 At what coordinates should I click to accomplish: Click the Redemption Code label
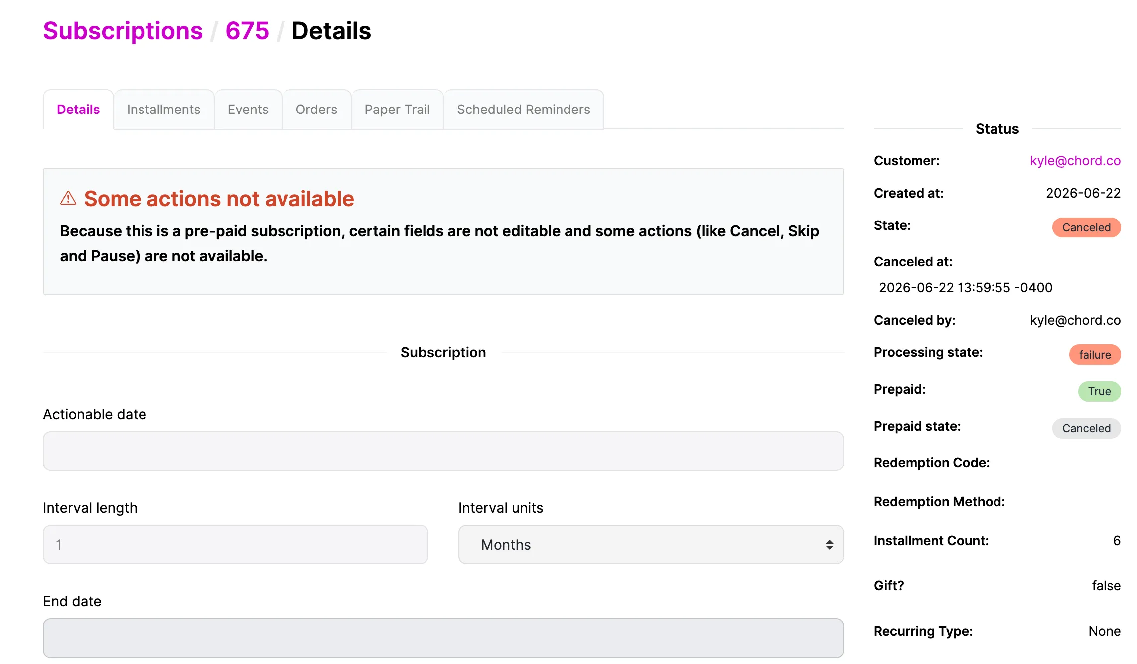point(932,463)
